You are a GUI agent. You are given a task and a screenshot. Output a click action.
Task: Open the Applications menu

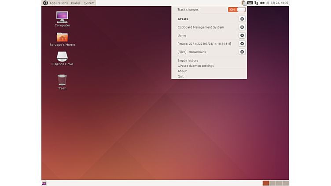(59, 3)
